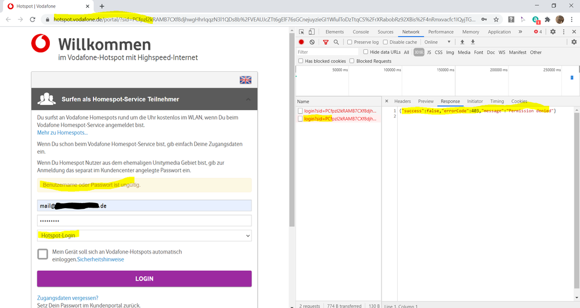Tick the automatic hotspot login checkbox

42,254
